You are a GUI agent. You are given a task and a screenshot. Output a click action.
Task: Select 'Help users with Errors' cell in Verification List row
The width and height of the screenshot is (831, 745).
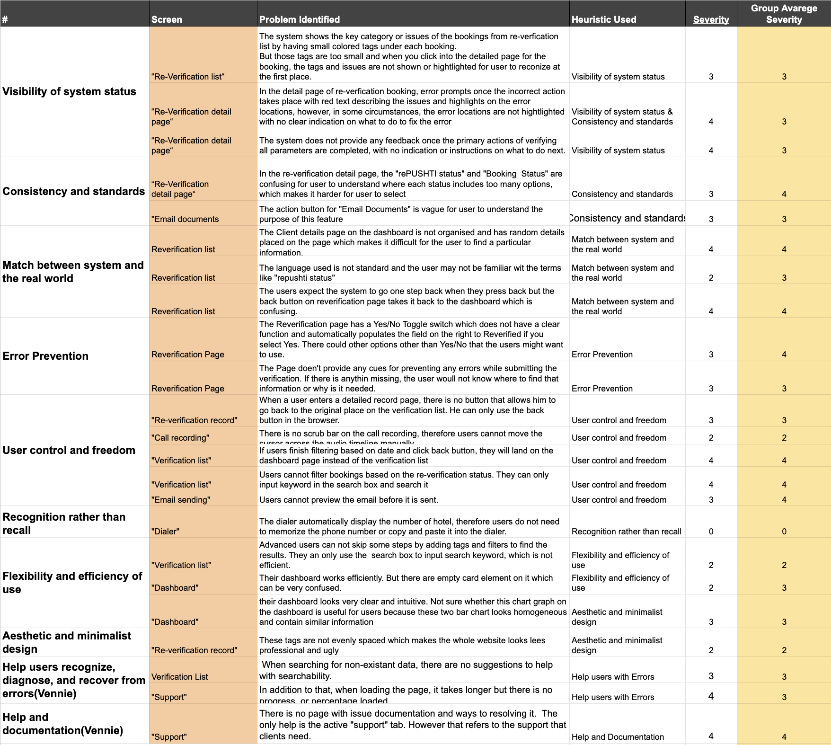[x=627, y=670]
